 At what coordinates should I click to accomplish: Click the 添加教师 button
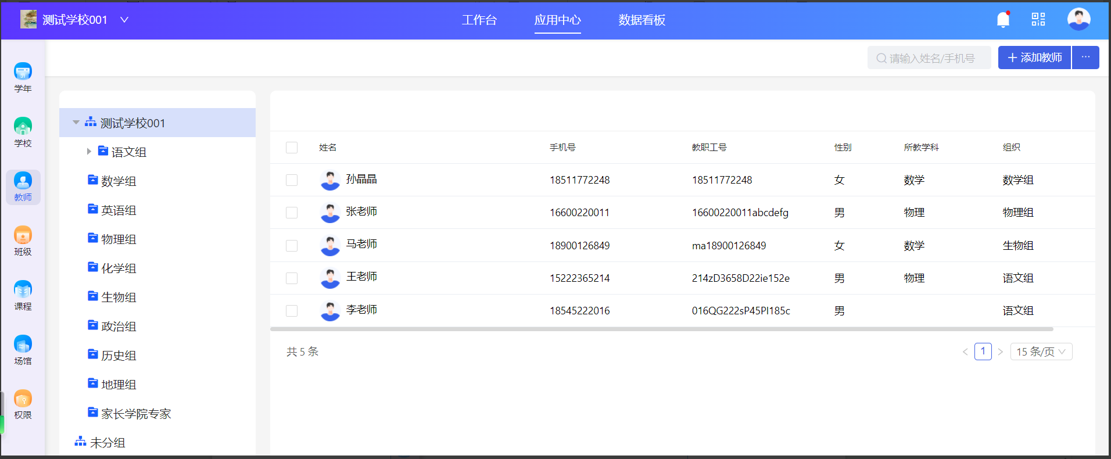pyautogui.click(x=1034, y=58)
